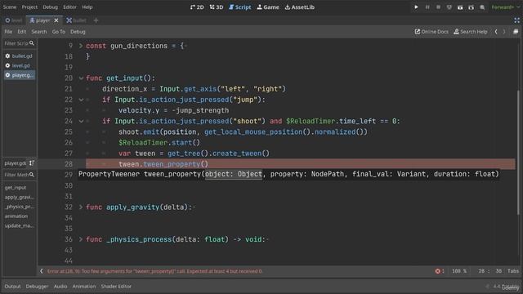Expand the _physics_process function
This screenshot has width=523, height=294.
tap(81, 239)
